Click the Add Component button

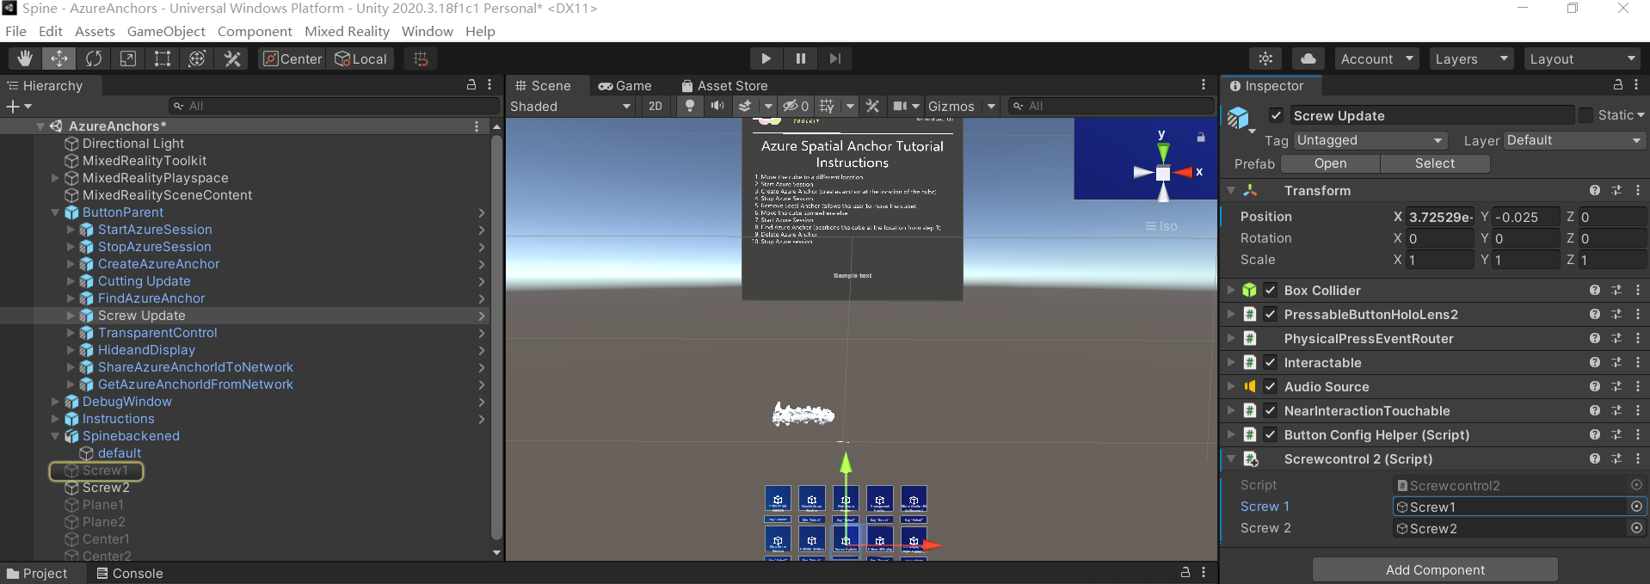point(1435,569)
